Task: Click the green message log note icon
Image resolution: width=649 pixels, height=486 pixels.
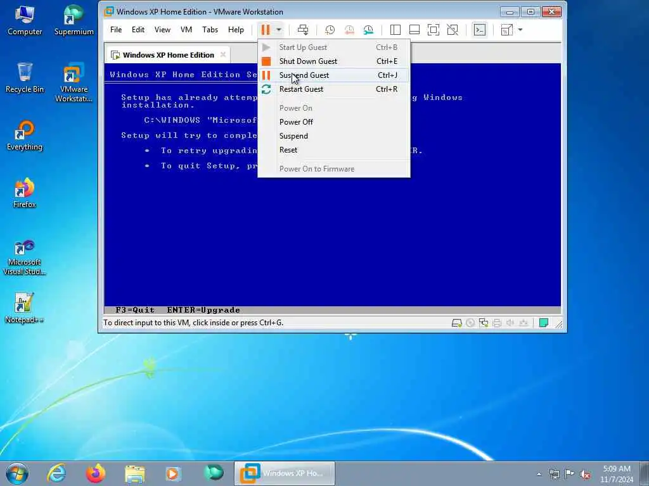Action: [544, 323]
